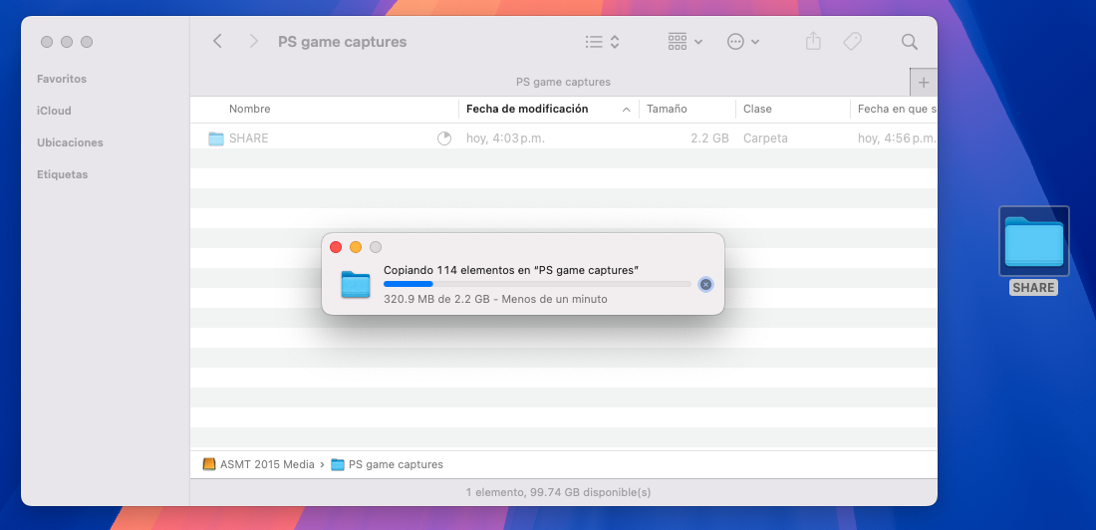Click the copy progress bar

click(x=537, y=284)
